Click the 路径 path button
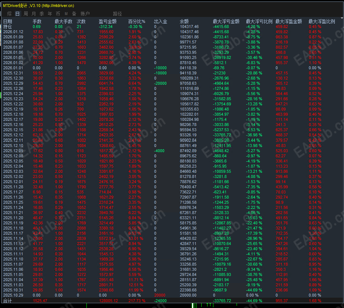344x308 pixels. [x=118, y=14]
